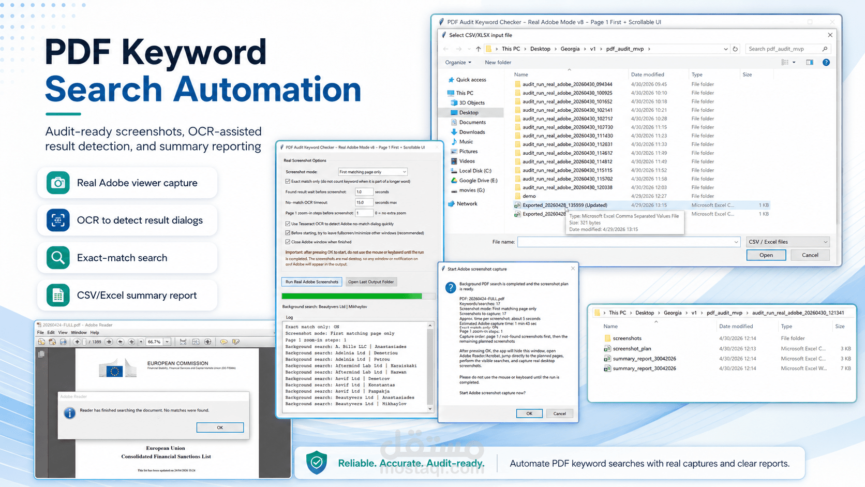Click previous page arrow in Adobe Reader
Screen dimensions: 865x487
pos(77,342)
